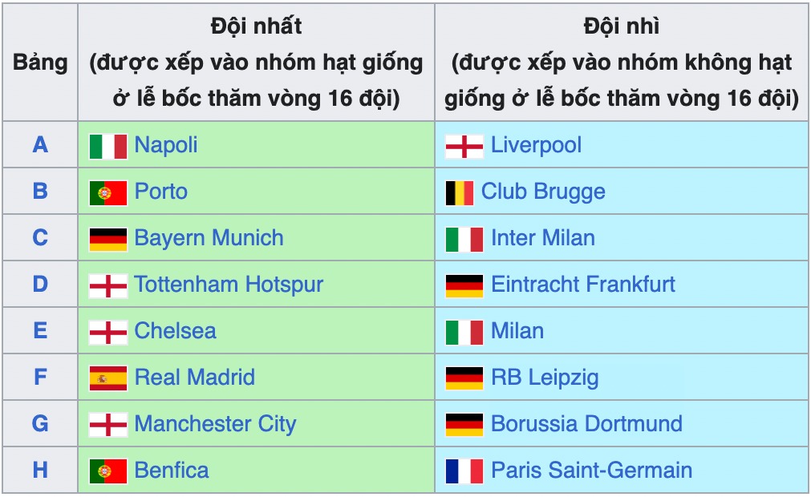The image size is (811, 497).
Task: Go to the Manchester City page
Action: (215, 424)
